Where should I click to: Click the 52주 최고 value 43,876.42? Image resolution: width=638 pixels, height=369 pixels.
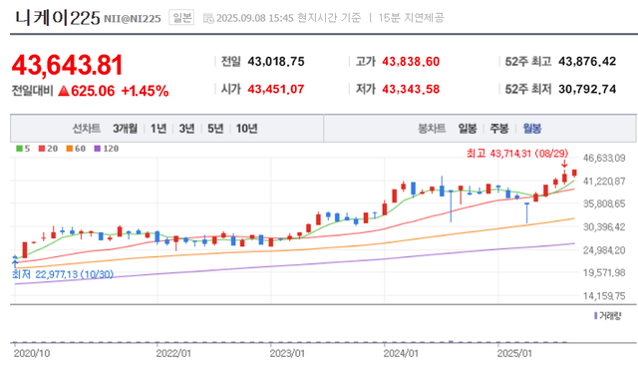587,62
